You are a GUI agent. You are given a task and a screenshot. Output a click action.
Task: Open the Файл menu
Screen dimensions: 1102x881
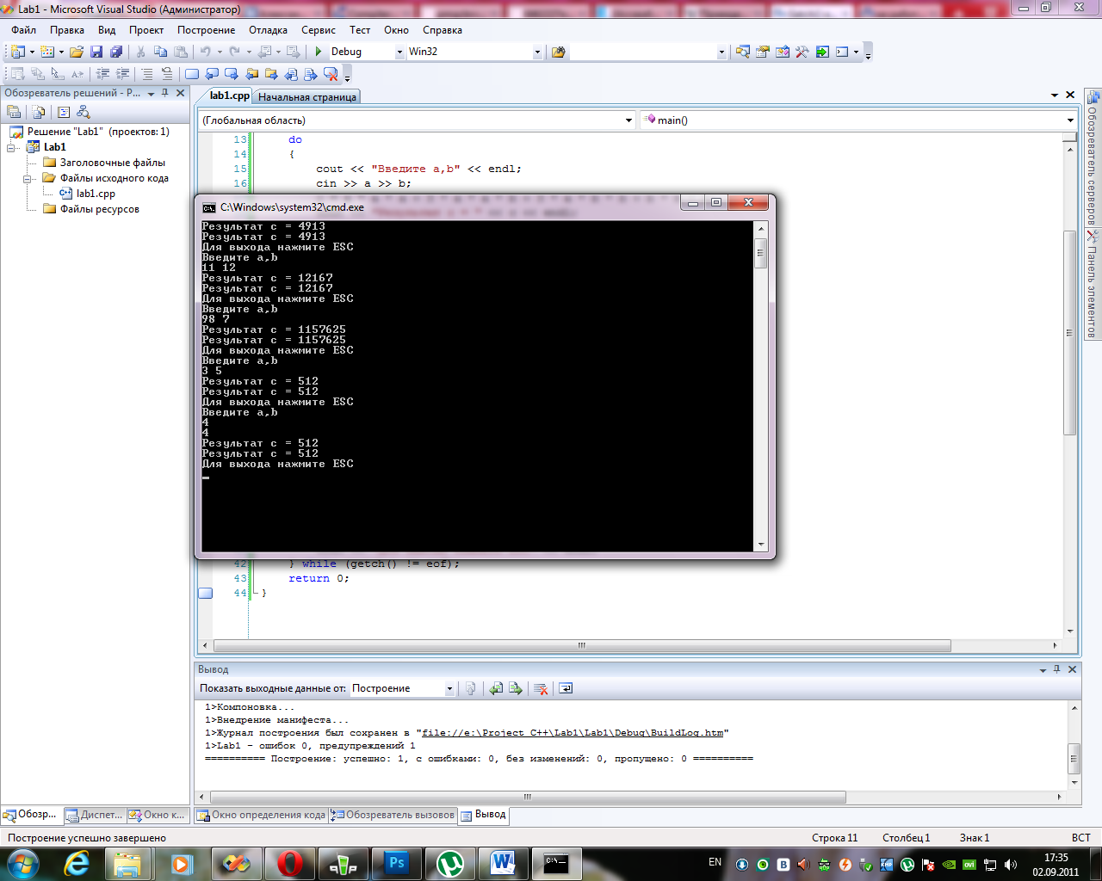coord(23,30)
